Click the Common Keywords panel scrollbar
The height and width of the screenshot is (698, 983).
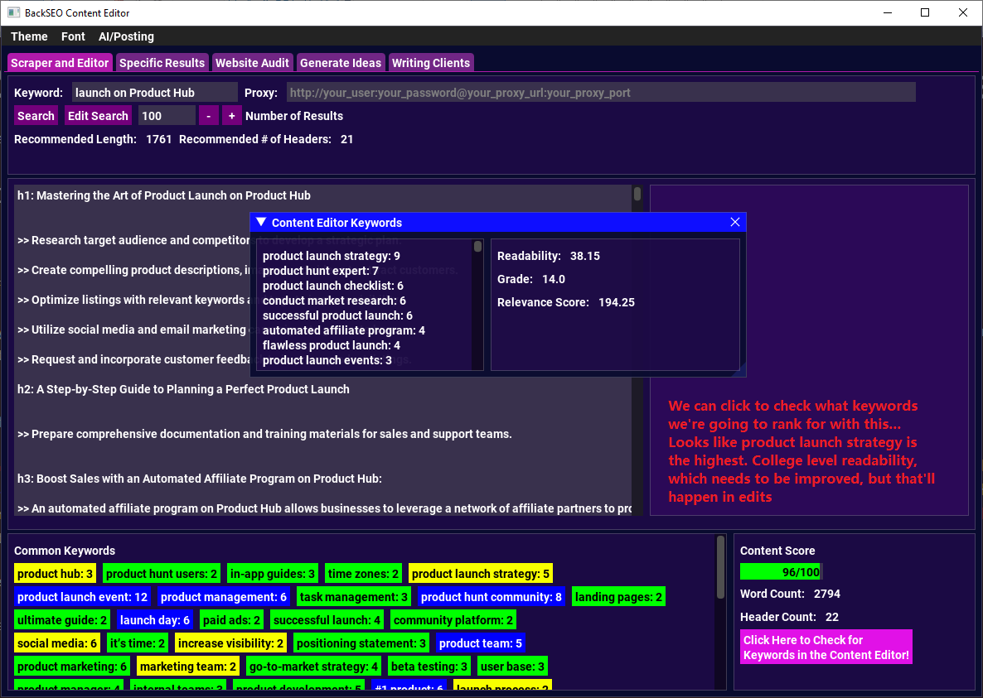click(720, 566)
